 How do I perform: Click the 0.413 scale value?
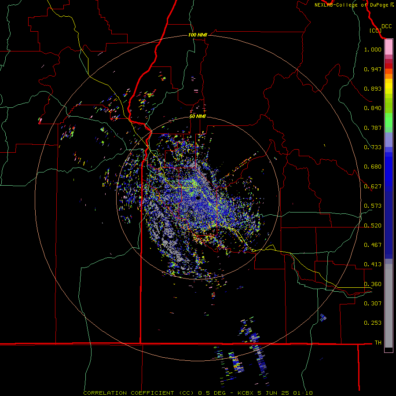(x=373, y=264)
